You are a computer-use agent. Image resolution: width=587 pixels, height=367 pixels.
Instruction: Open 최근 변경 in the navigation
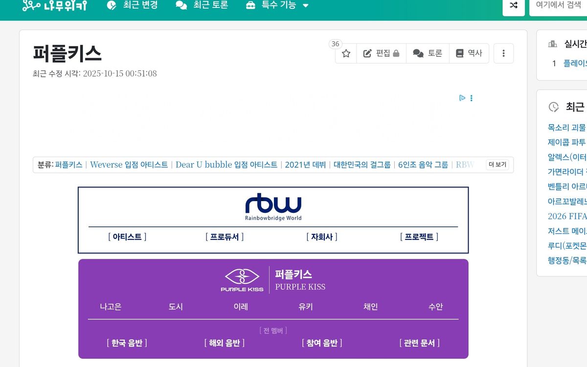tap(133, 5)
